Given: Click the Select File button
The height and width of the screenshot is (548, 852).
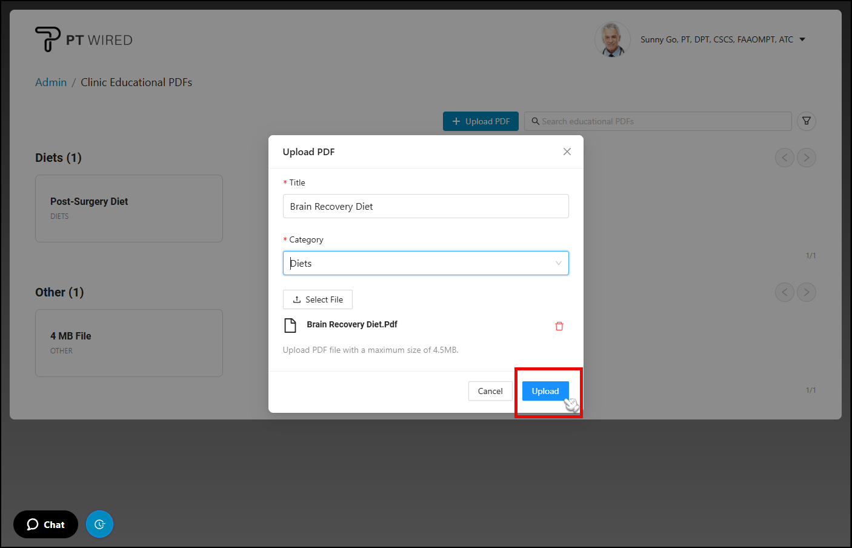Looking at the screenshot, I should tap(318, 299).
